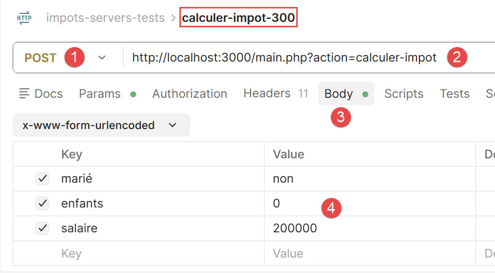Open the impots-servers-tests collection breadcrumb

pyautogui.click(x=105, y=18)
